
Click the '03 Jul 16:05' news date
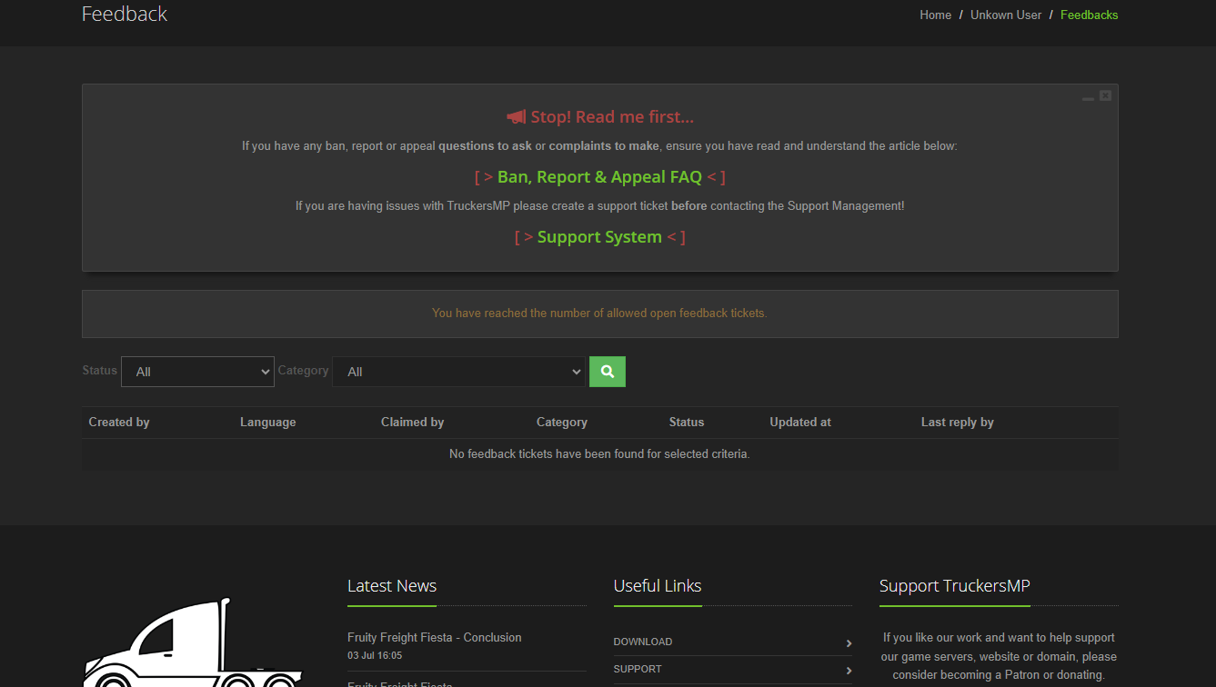point(375,655)
